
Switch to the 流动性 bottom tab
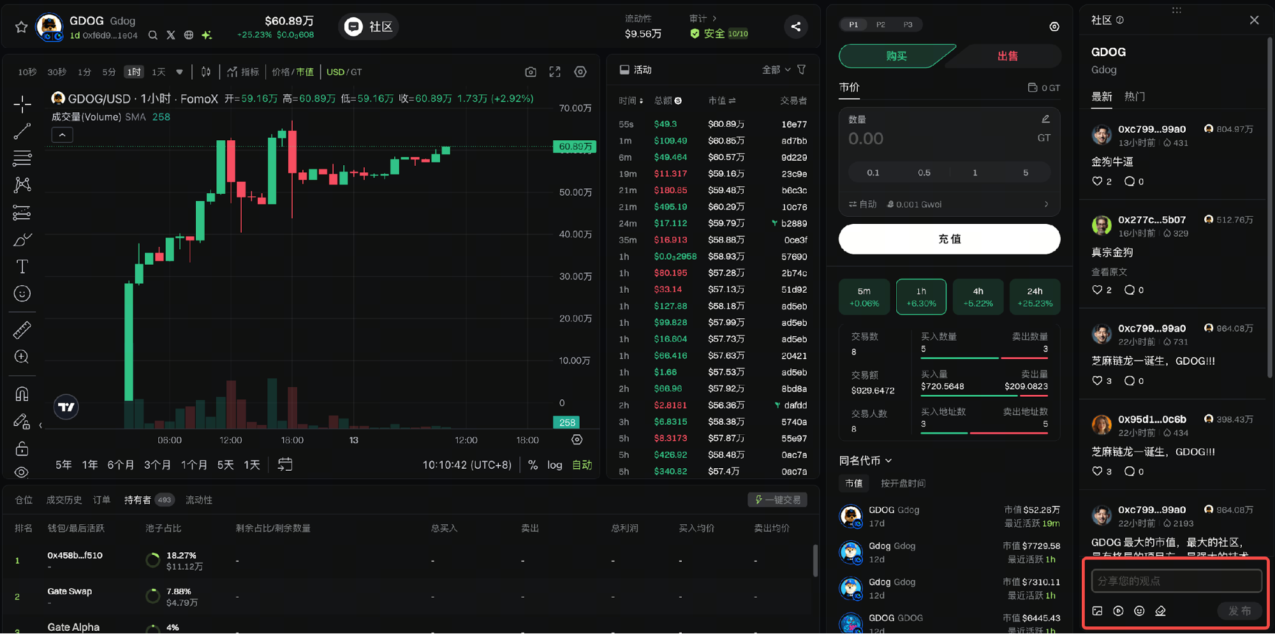click(199, 500)
